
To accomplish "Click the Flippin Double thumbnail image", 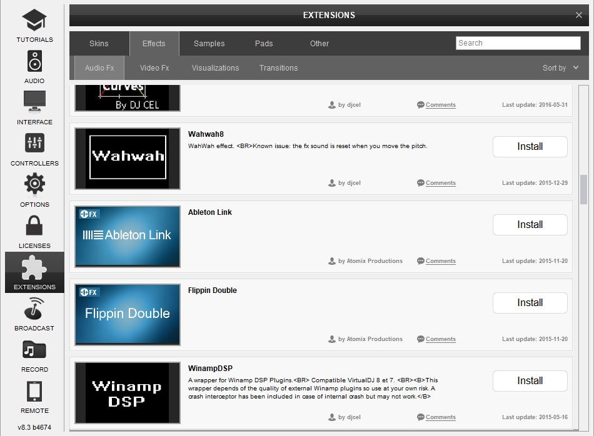I will [128, 315].
